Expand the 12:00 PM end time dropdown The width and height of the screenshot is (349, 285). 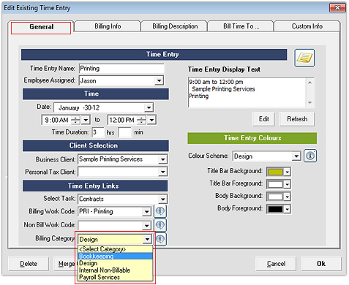[x=151, y=120]
